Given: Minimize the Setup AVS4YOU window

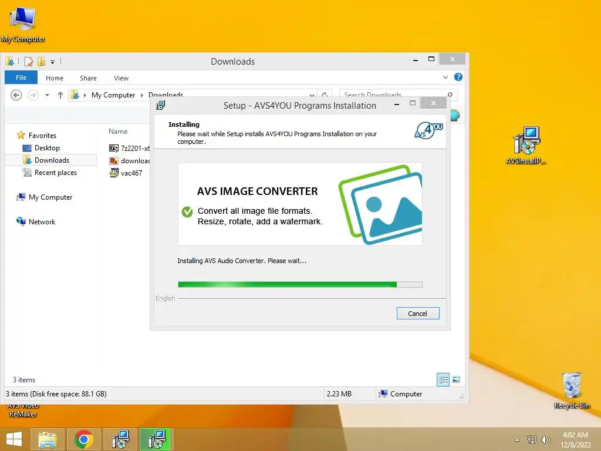Looking at the screenshot, I should (397, 104).
